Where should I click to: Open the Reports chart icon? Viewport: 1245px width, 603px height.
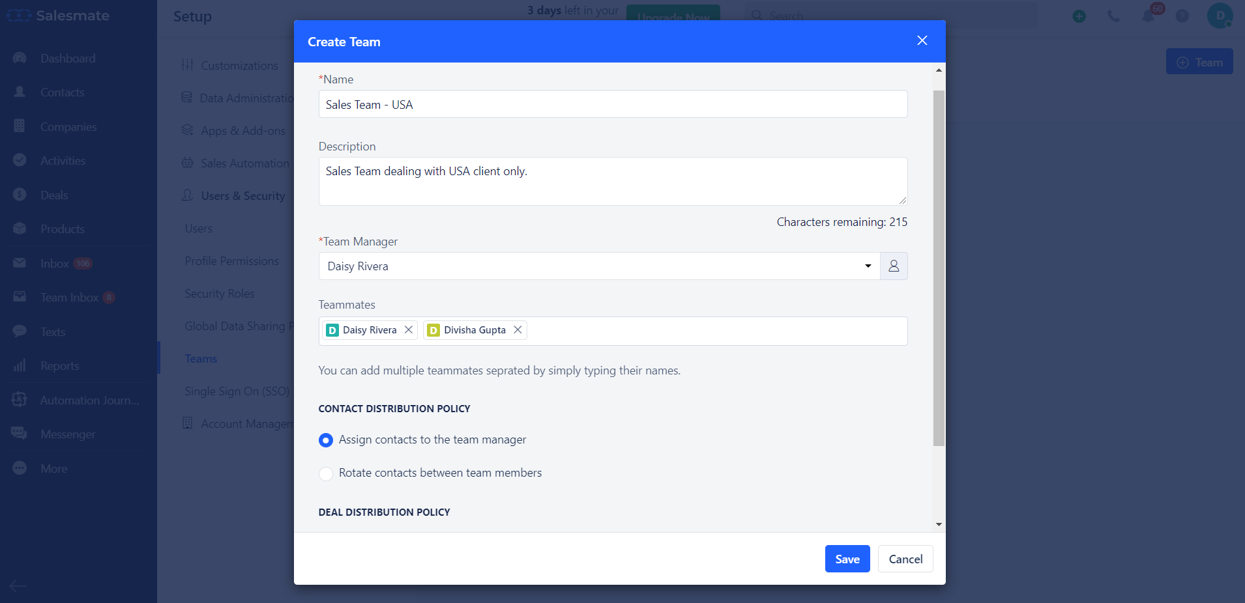click(20, 365)
